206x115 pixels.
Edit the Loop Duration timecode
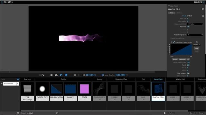tap(120, 75)
